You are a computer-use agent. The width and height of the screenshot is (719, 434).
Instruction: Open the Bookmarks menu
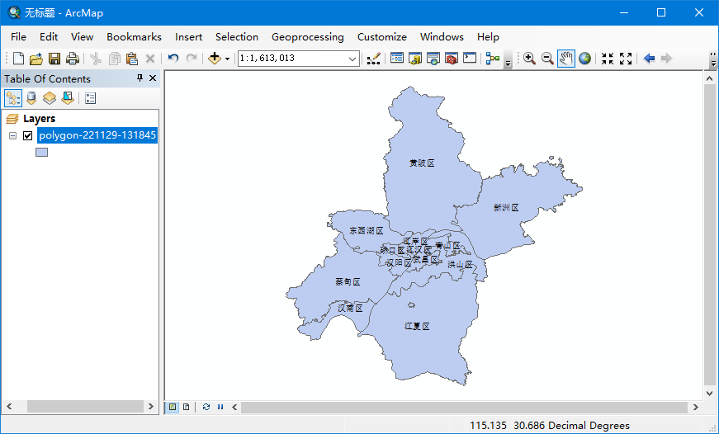coord(134,36)
